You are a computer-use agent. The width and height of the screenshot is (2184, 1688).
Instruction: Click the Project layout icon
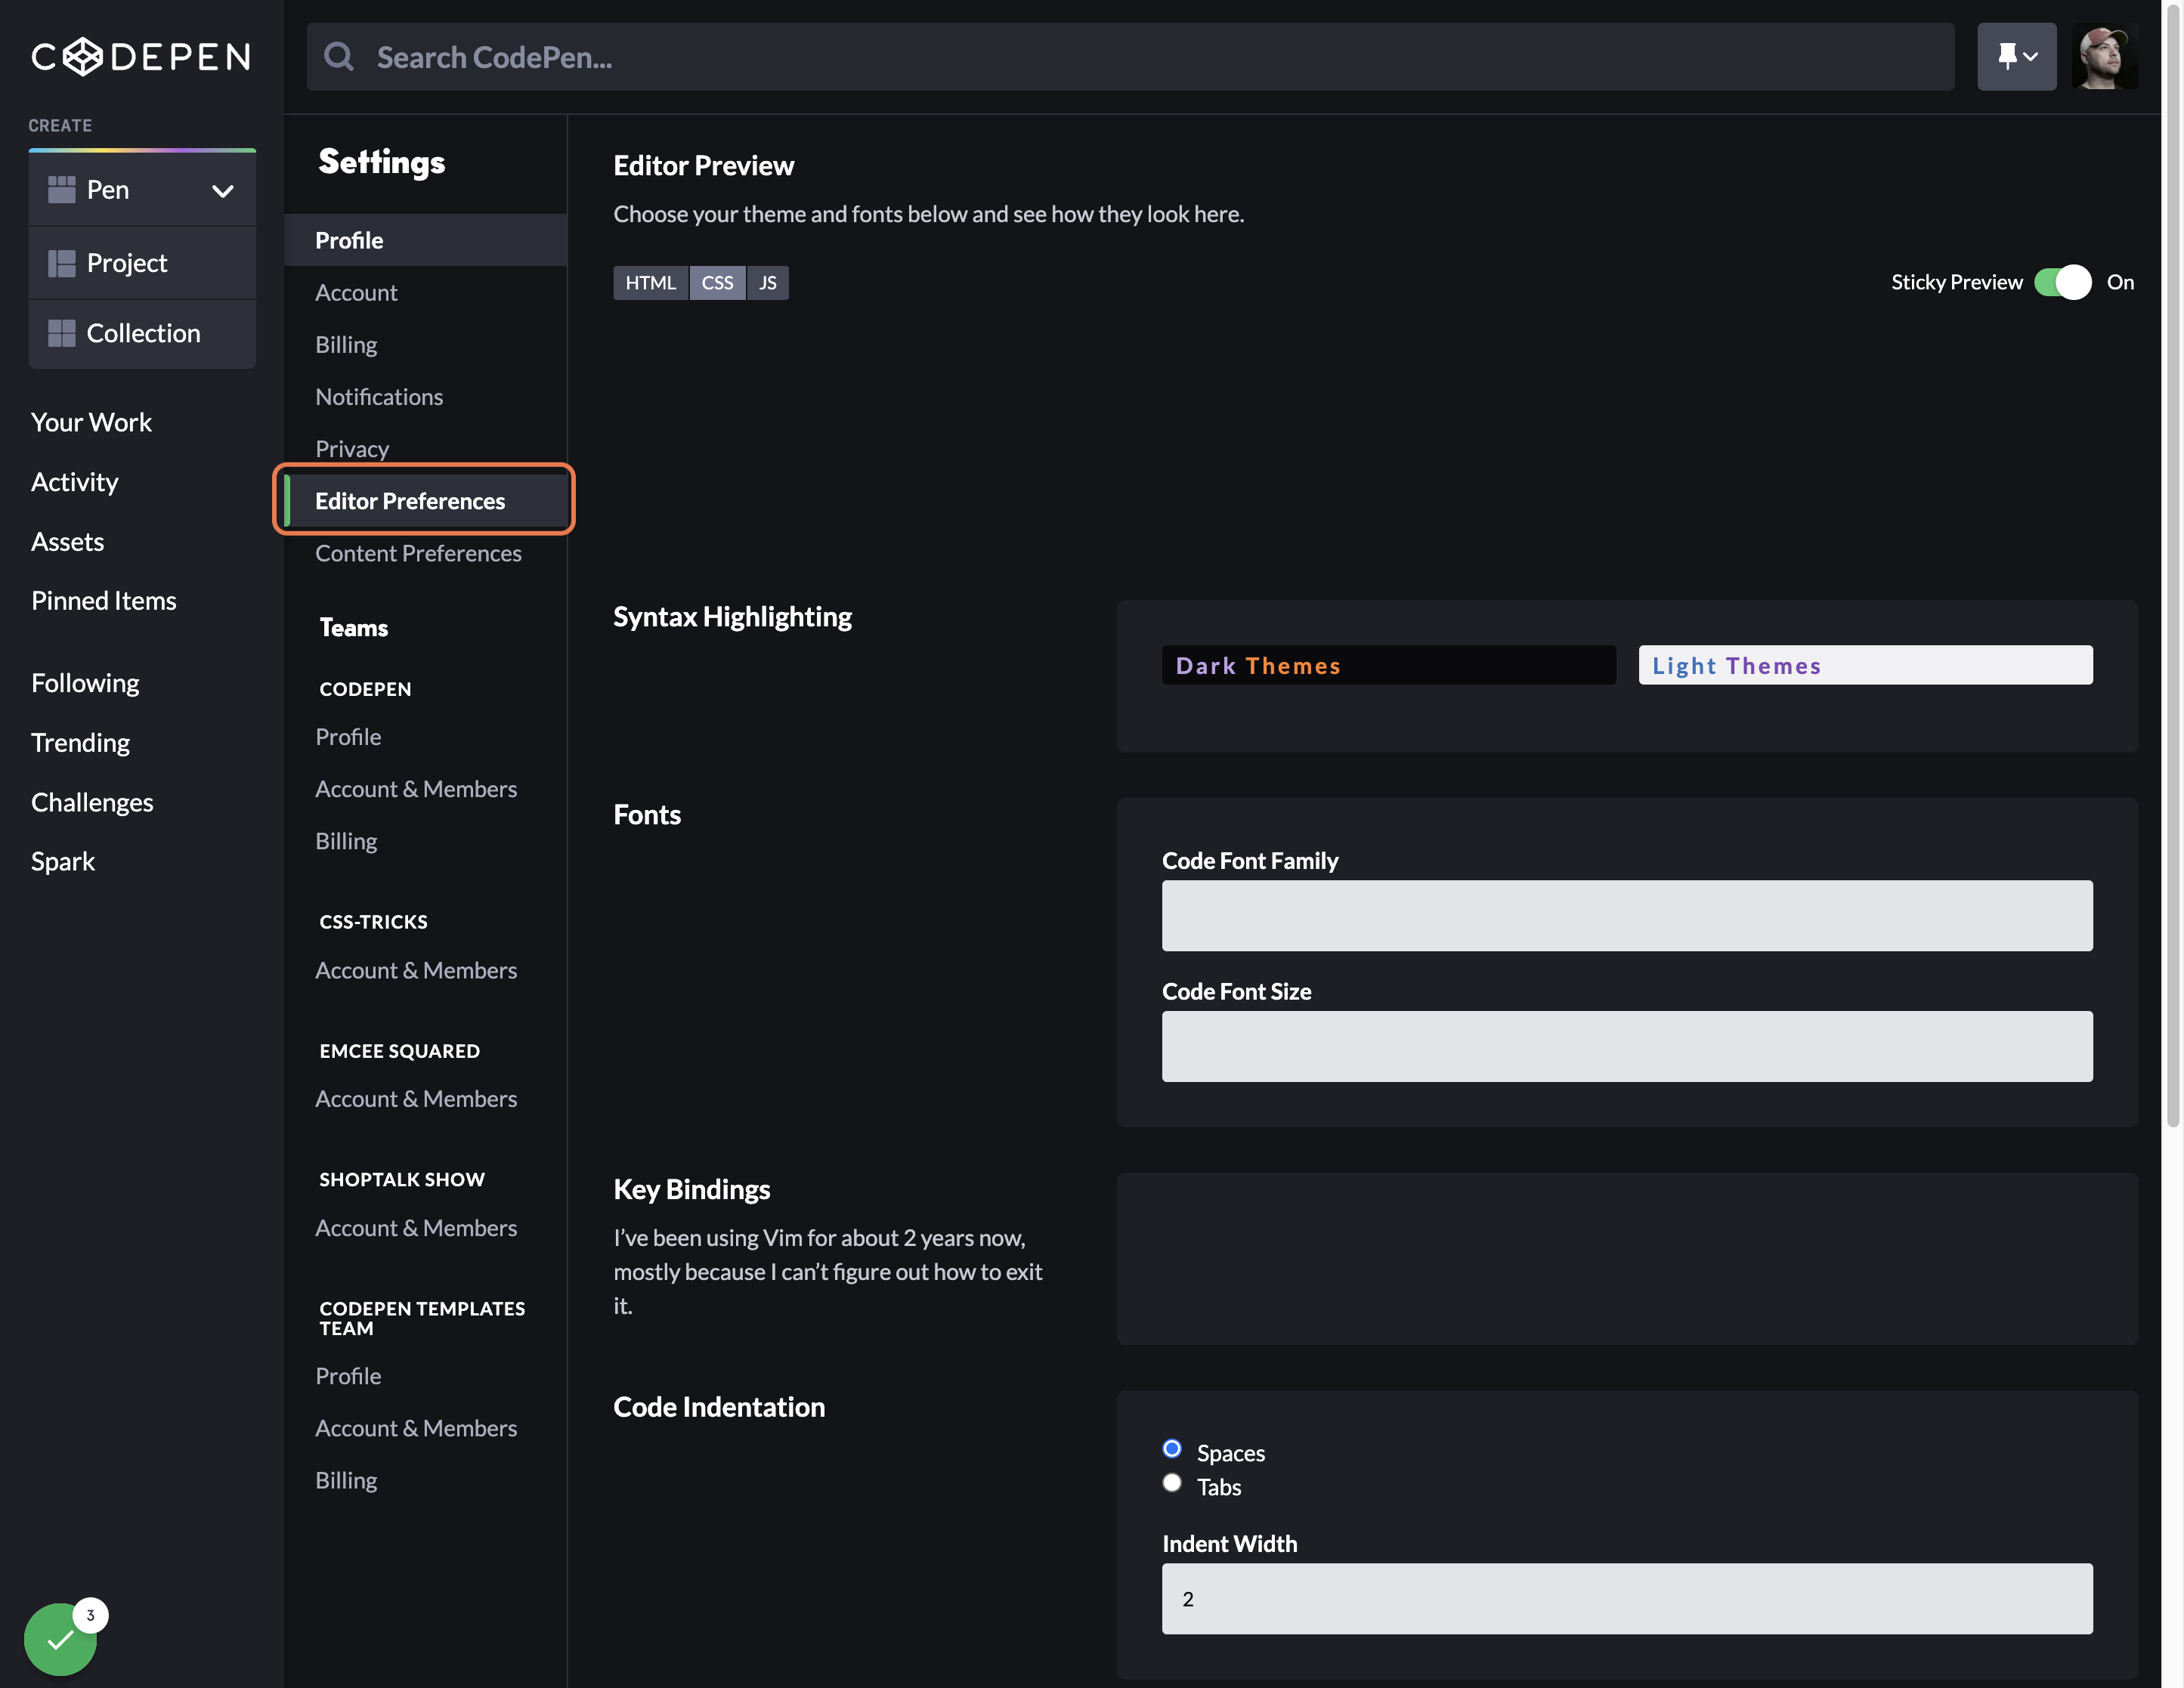click(x=62, y=263)
